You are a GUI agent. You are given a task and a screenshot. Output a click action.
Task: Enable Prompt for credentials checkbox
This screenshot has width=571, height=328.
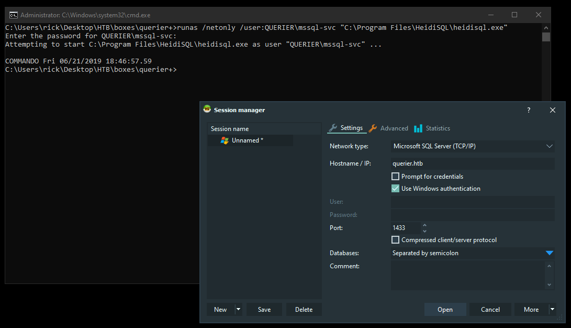click(396, 177)
